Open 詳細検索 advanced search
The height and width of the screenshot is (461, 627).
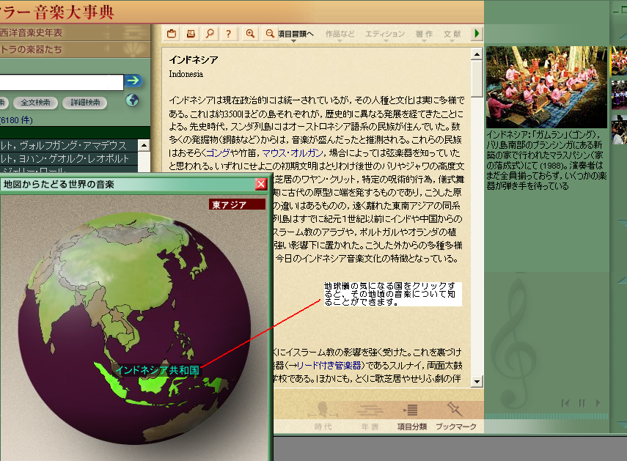pyautogui.click(x=87, y=102)
